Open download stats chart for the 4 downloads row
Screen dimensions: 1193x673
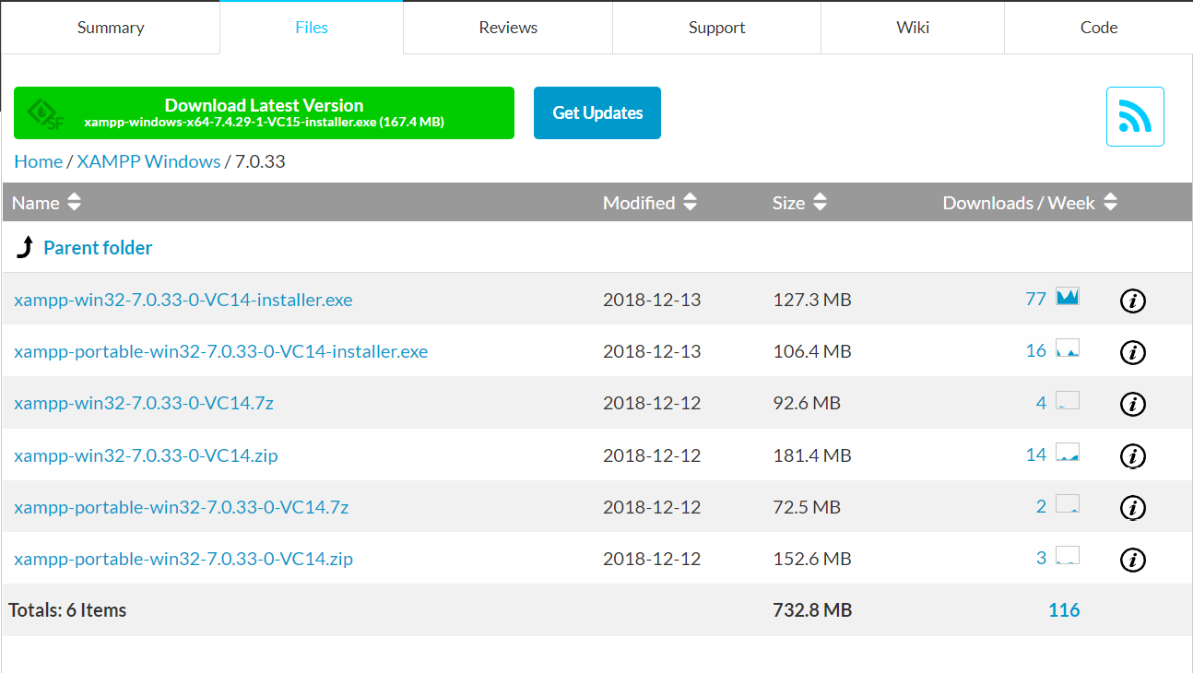click(x=1068, y=400)
